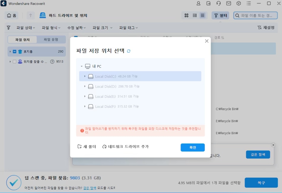Select the 파일 유형 tab

pyautogui.click(x=51, y=39)
